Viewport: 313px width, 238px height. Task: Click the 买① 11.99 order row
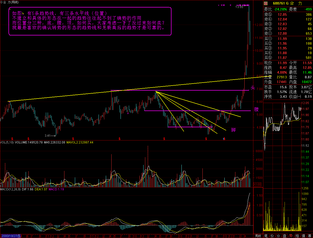point(288,39)
